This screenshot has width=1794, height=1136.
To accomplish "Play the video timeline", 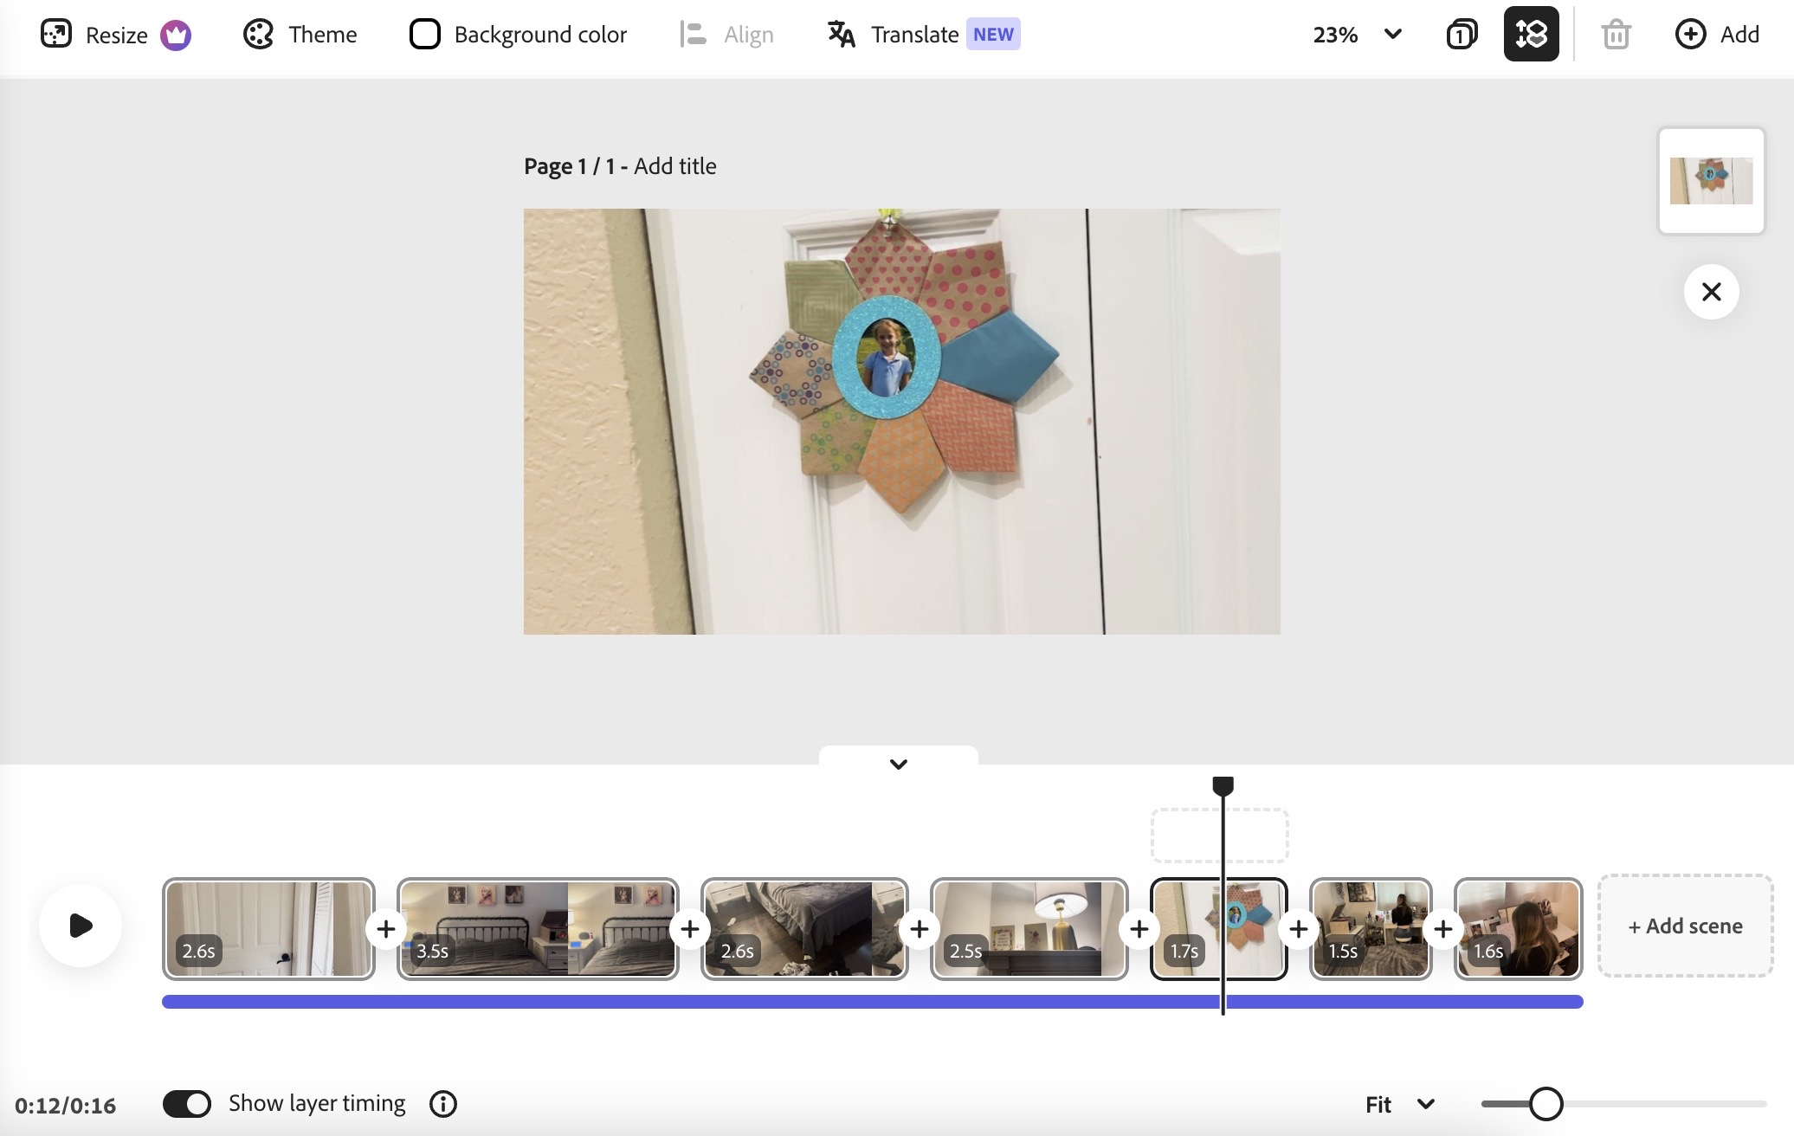I will 81,926.
